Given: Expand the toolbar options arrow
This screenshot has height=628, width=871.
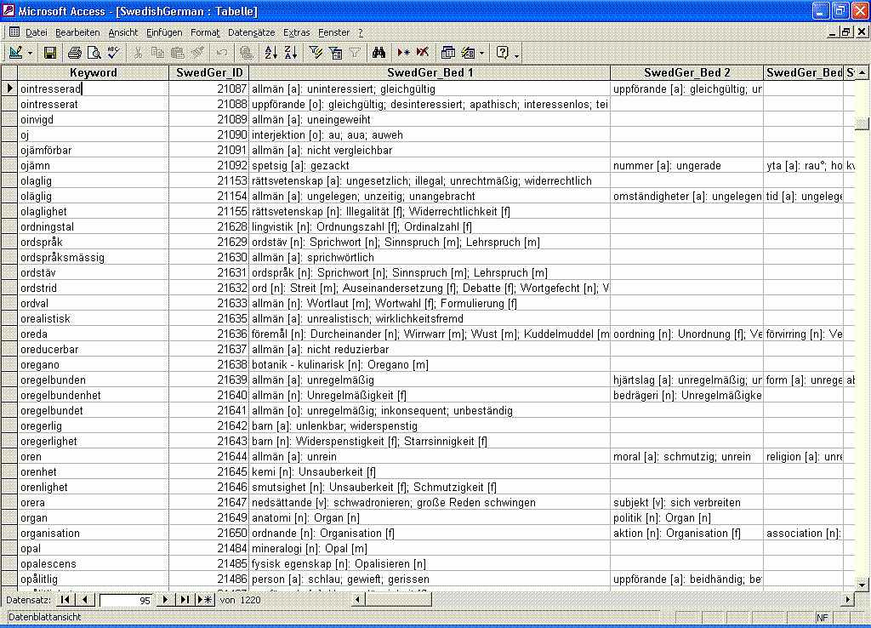Looking at the screenshot, I should (x=516, y=54).
